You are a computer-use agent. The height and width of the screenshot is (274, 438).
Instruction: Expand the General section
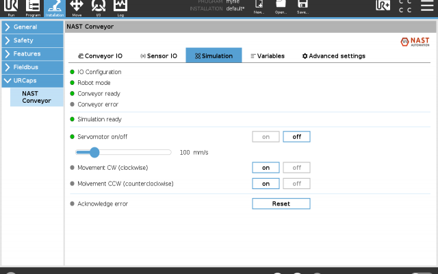point(31,27)
